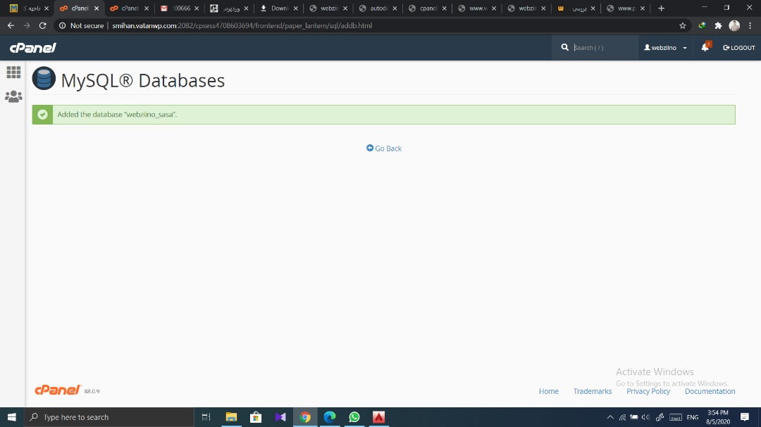761x427 pixels.
Task: Open Visual Studio from the taskbar
Action: tap(280, 417)
